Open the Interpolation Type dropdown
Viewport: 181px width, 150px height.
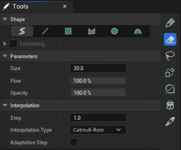coord(98,130)
